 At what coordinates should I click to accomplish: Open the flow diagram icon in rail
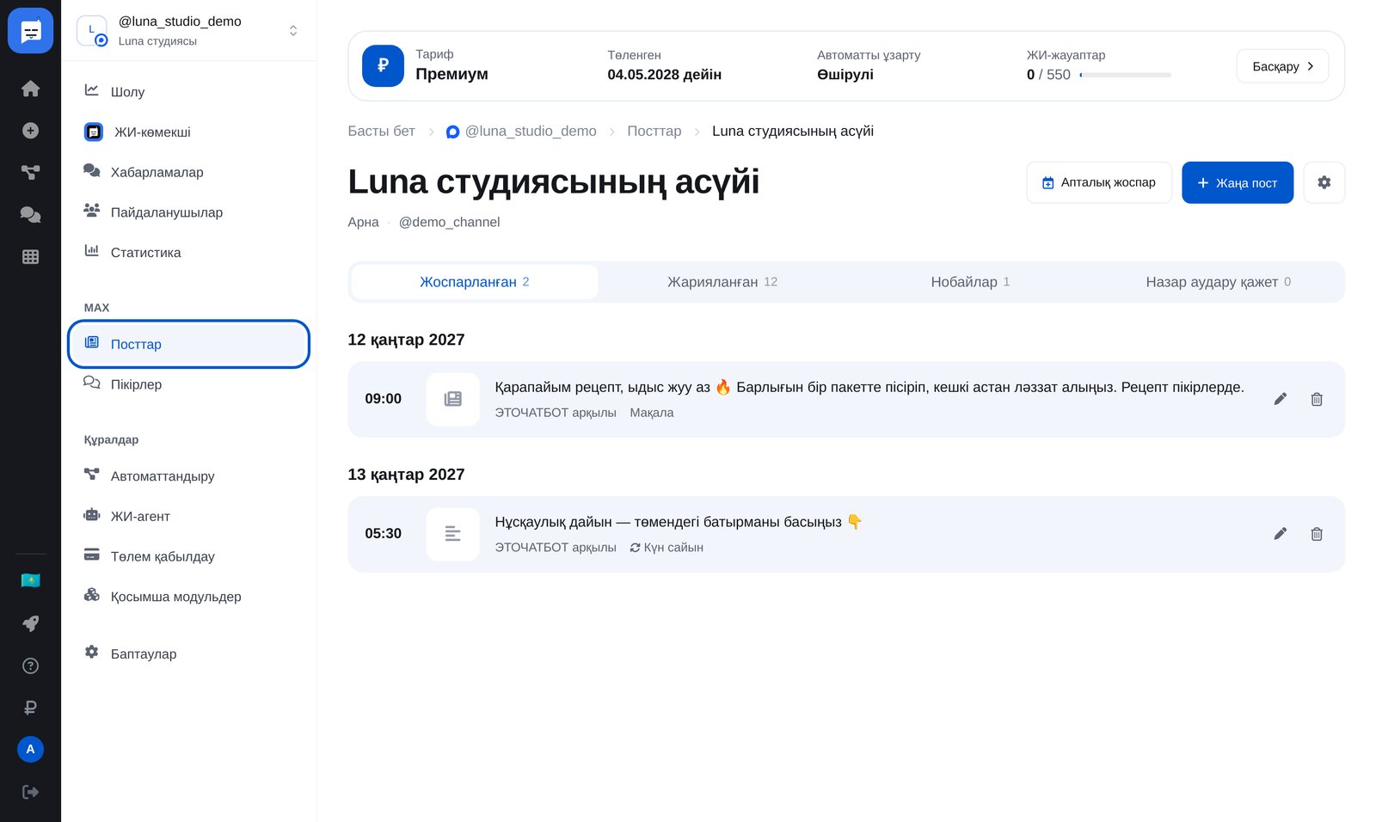click(x=30, y=172)
